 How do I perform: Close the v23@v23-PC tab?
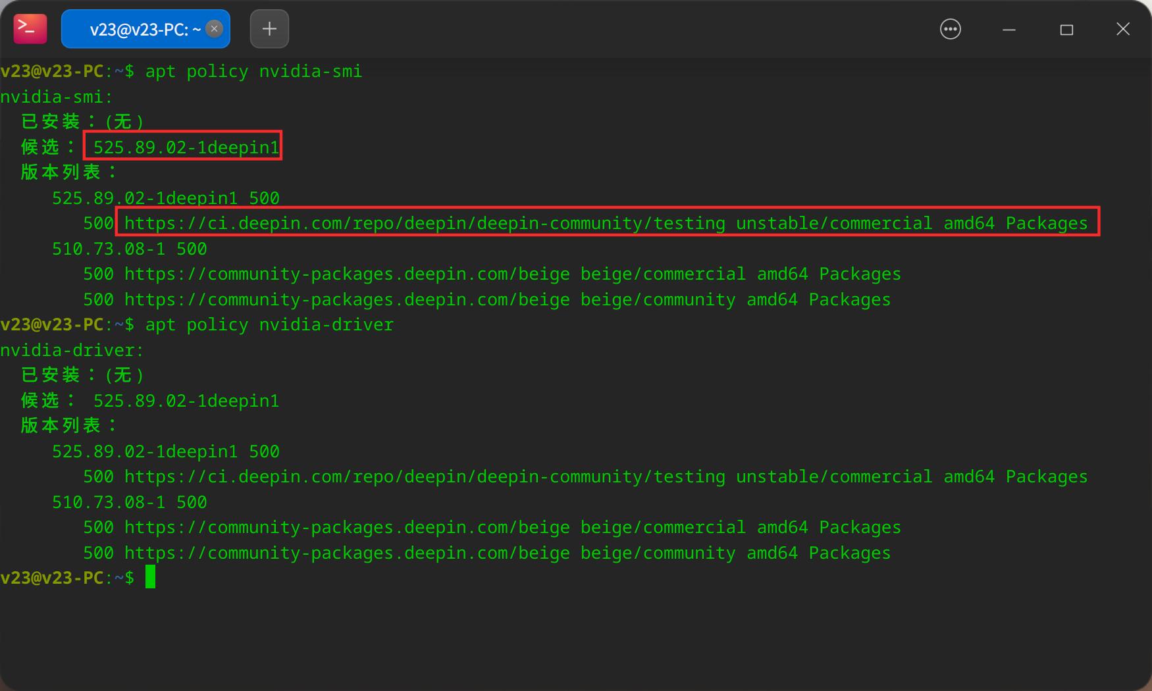tap(214, 28)
